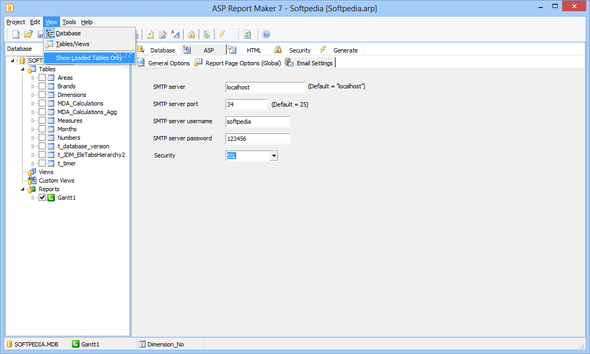This screenshot has width=590, height=354.
Task: Click the lightning bolt generate toolbar icon
Action: (x=222, y=34)
